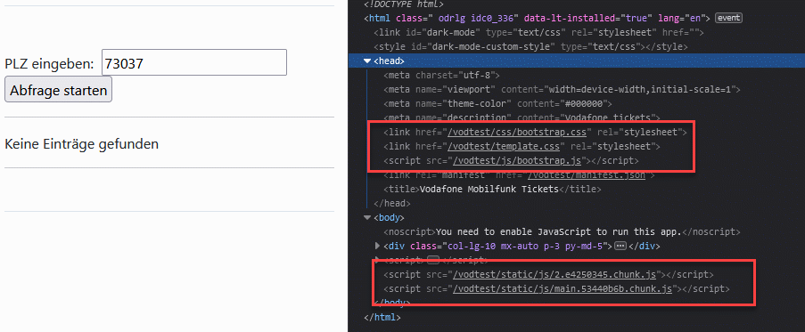Collapse the head element node
The image size is (805, 332).
tap(366, 61)
